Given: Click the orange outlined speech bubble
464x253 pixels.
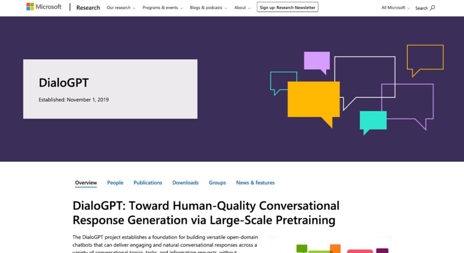Looking at the screenshot, I should (425, 57).
